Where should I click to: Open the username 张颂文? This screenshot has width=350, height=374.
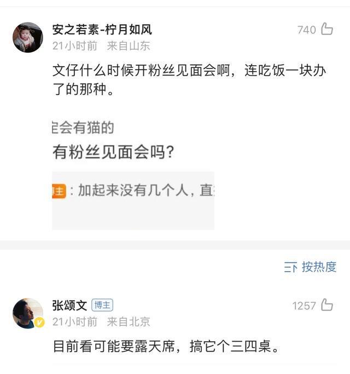(69, 305)
